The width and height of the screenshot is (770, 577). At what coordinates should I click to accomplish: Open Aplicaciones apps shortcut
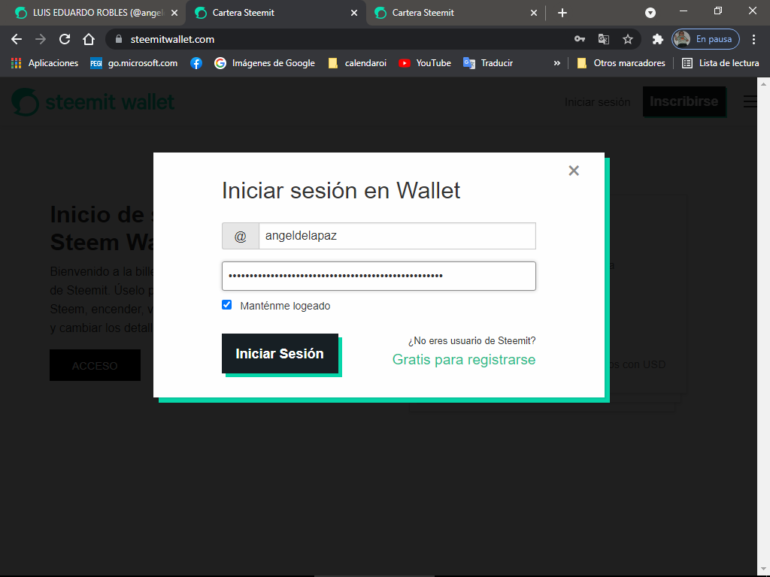coord(44,63)
